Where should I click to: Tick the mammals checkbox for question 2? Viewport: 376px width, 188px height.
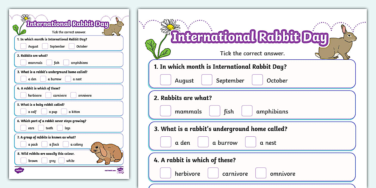point(23,62)
